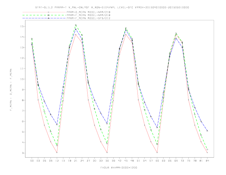Click y-axis tick label 14
This screenshot has height=175, width=226.
point(22,37)
